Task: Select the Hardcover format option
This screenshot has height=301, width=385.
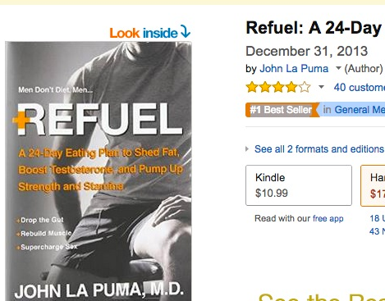Action: point(373,185)
